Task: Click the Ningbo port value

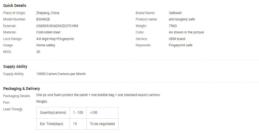Action: (x=42, y=102)
